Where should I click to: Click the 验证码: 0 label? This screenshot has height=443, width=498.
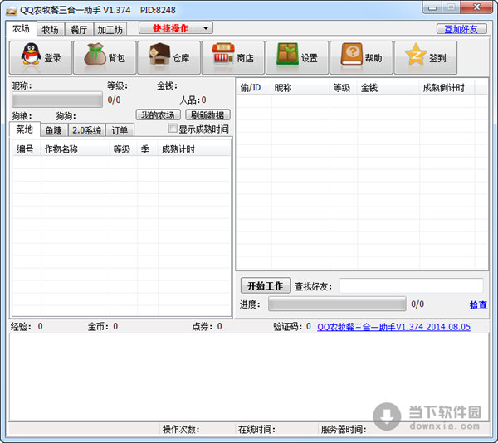(292, 327)
